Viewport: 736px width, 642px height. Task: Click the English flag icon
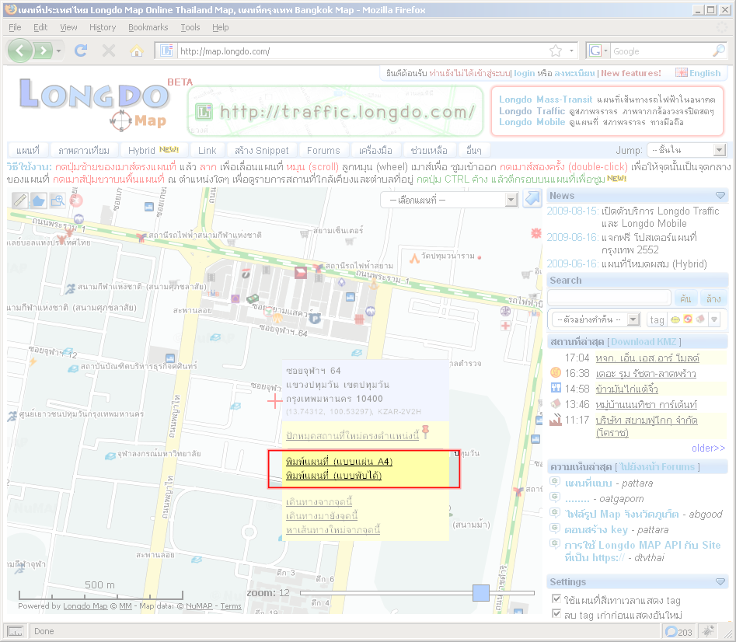coord(682,73)
